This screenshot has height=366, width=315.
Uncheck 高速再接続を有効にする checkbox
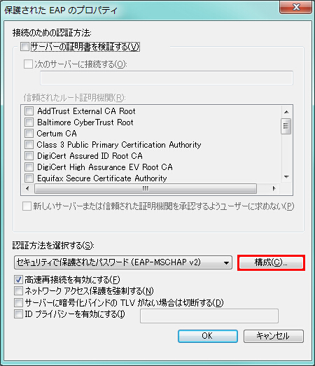(x=18, y=279)
